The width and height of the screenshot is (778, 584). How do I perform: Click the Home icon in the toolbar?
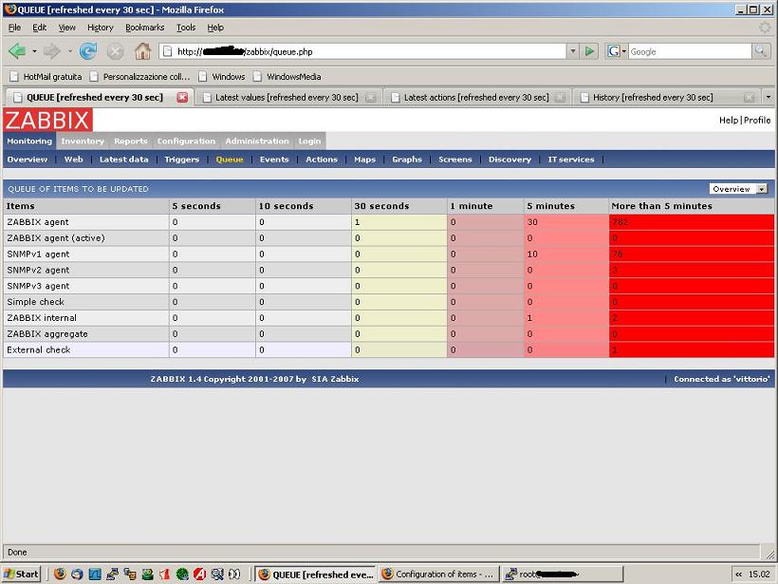(x=143, y=51)
